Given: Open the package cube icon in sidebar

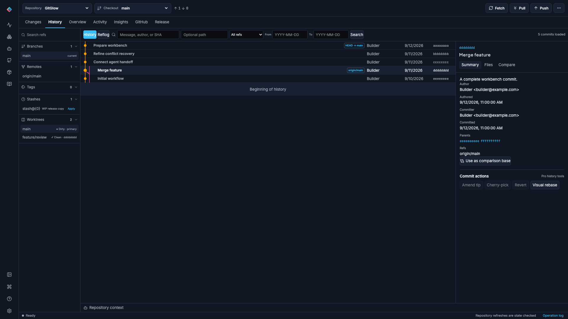Looking at the screenshot, I should point(9,72).
